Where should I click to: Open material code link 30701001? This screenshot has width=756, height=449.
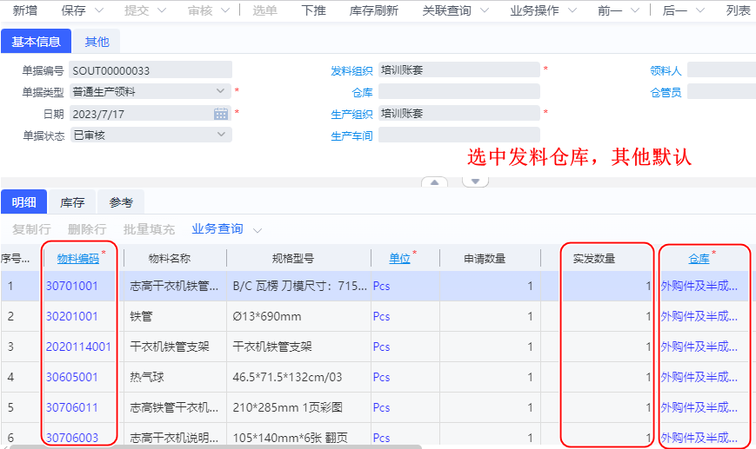pyautogui.click(x=72, y=286)
